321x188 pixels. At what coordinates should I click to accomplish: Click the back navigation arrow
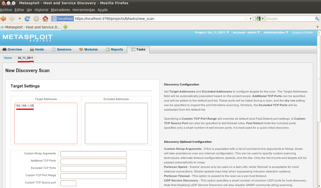click(x=3, y=18)
